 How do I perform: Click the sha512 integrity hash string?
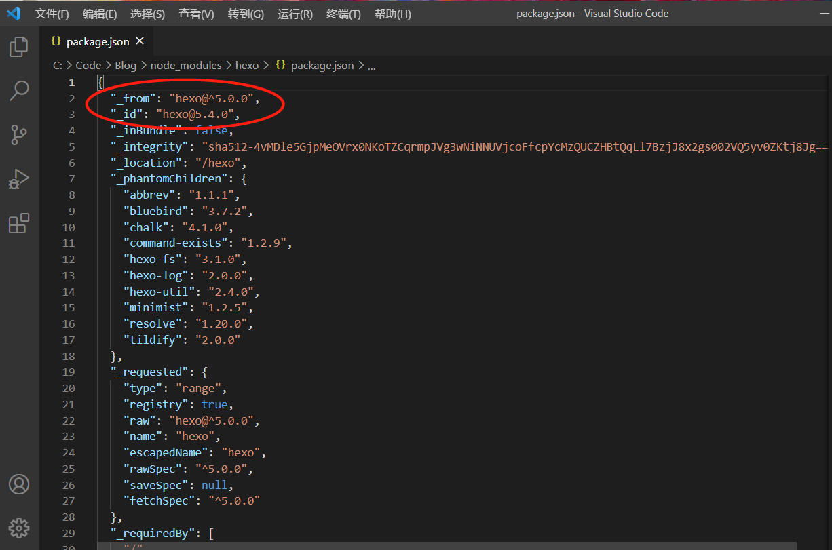click(516, 147)
